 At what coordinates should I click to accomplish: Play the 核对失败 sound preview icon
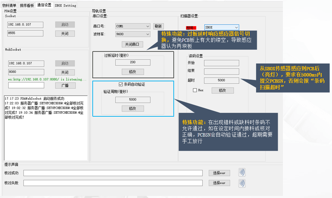[x=242, y=183]
